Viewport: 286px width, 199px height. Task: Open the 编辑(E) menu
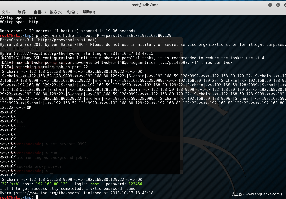24,12
